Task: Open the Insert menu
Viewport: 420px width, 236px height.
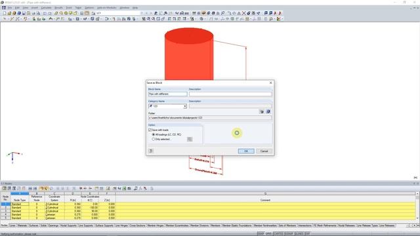Action: (x=35, y=8)
